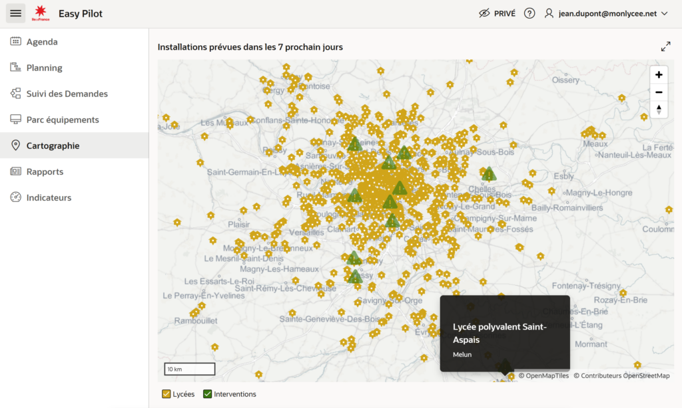This screenshot has height=408, width=682.
Task: Click the Indicateurs gauge icon
Action: coord(16,197)
